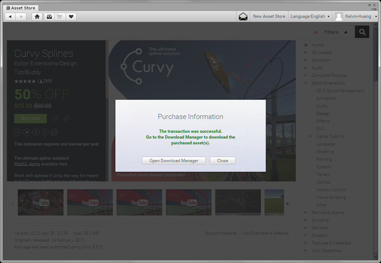Open the Download Manager toolbar icon
This screenshot has width=381, height=263.
pos(49,16)
